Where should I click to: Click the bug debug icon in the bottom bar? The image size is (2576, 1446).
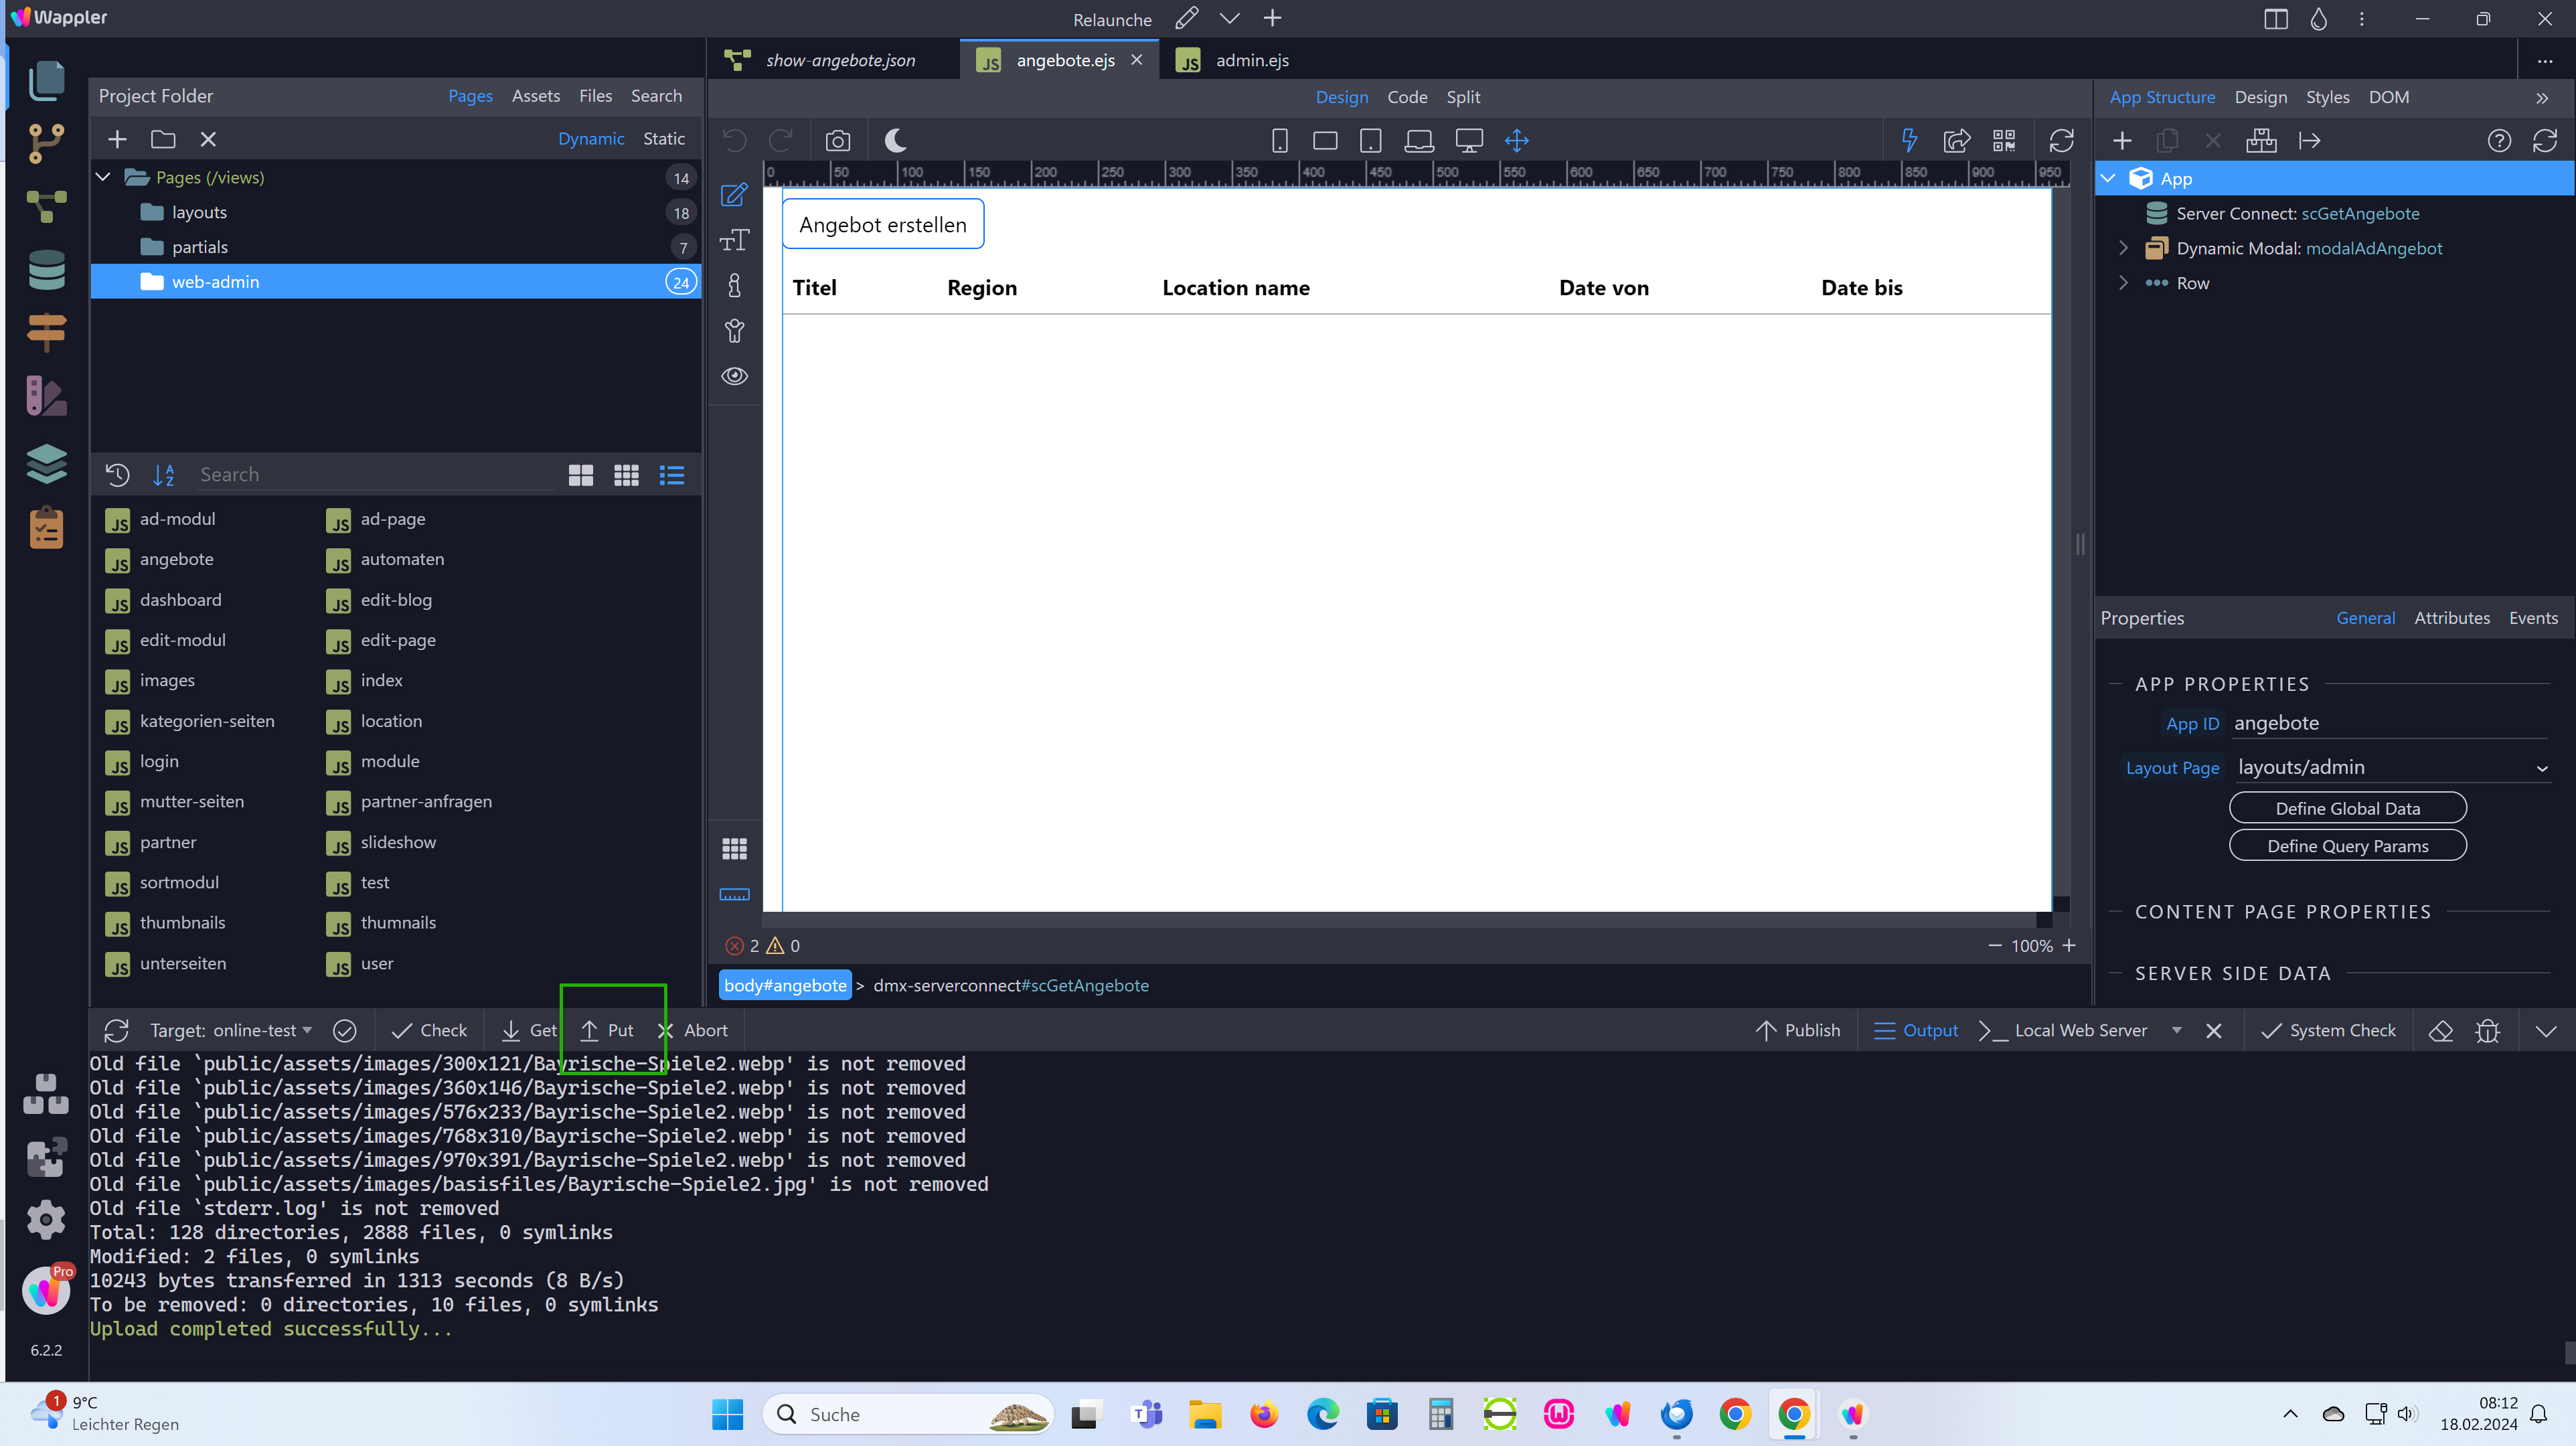tap(2487, 1030)
